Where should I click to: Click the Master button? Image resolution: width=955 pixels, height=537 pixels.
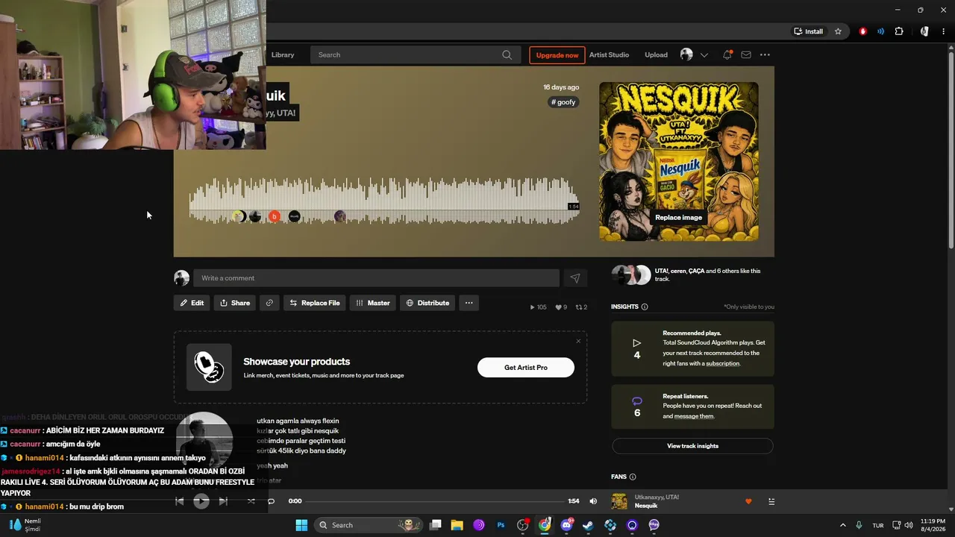tap(373, 303)
